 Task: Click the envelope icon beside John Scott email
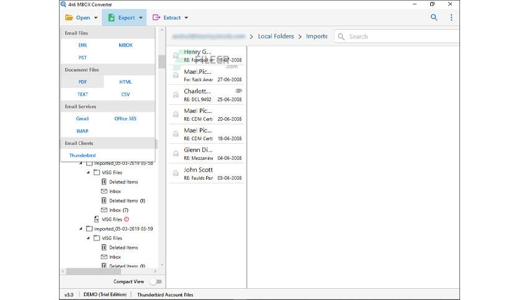coord(176,173)
